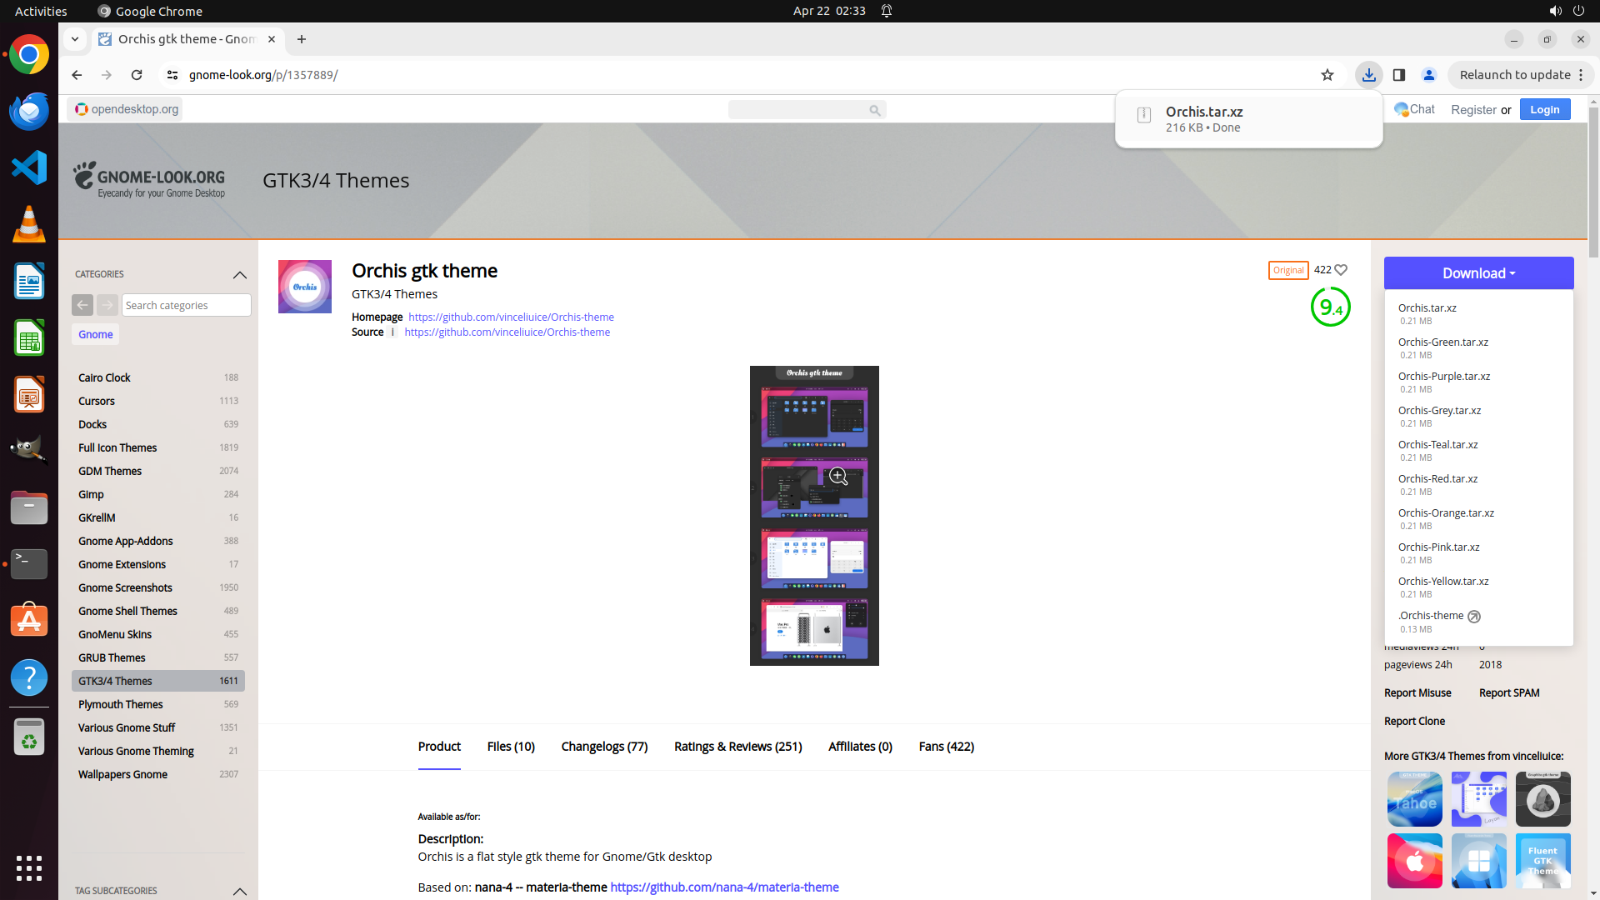The width and height of the screenshot is (1600, 900).
Task: Click the bookmark star icon in address bar
Action: coord(1327,75)
